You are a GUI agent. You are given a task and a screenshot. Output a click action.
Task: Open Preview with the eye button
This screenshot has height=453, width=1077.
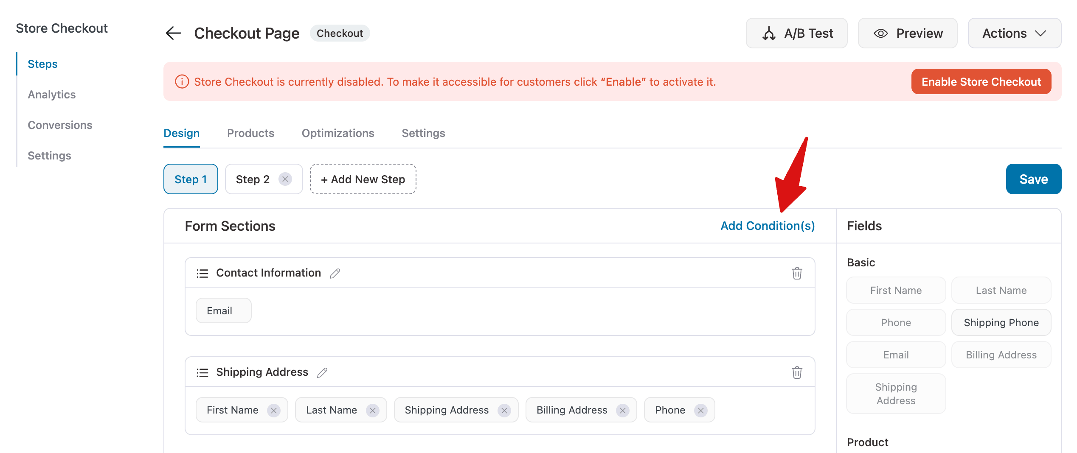pyautogui.click(x=908, y=33)
